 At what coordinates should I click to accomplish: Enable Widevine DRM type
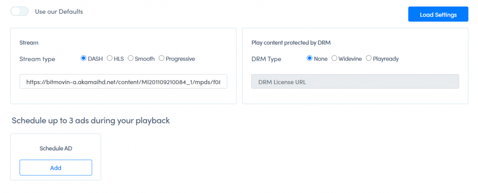point(334,59)
